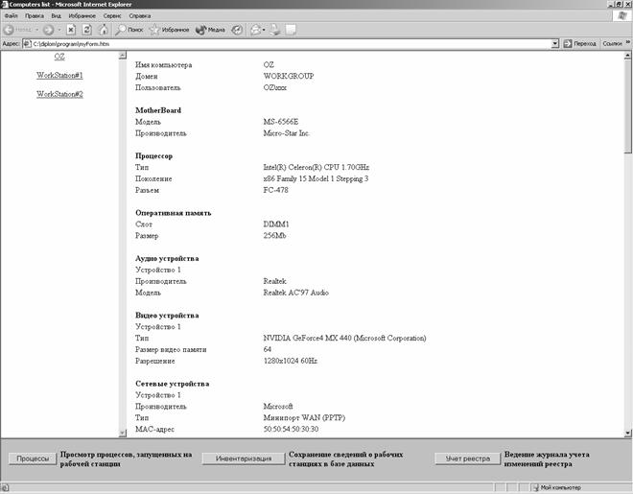Click the address bar input field
This screenshot has width=633, height=494.
[288, 44]
